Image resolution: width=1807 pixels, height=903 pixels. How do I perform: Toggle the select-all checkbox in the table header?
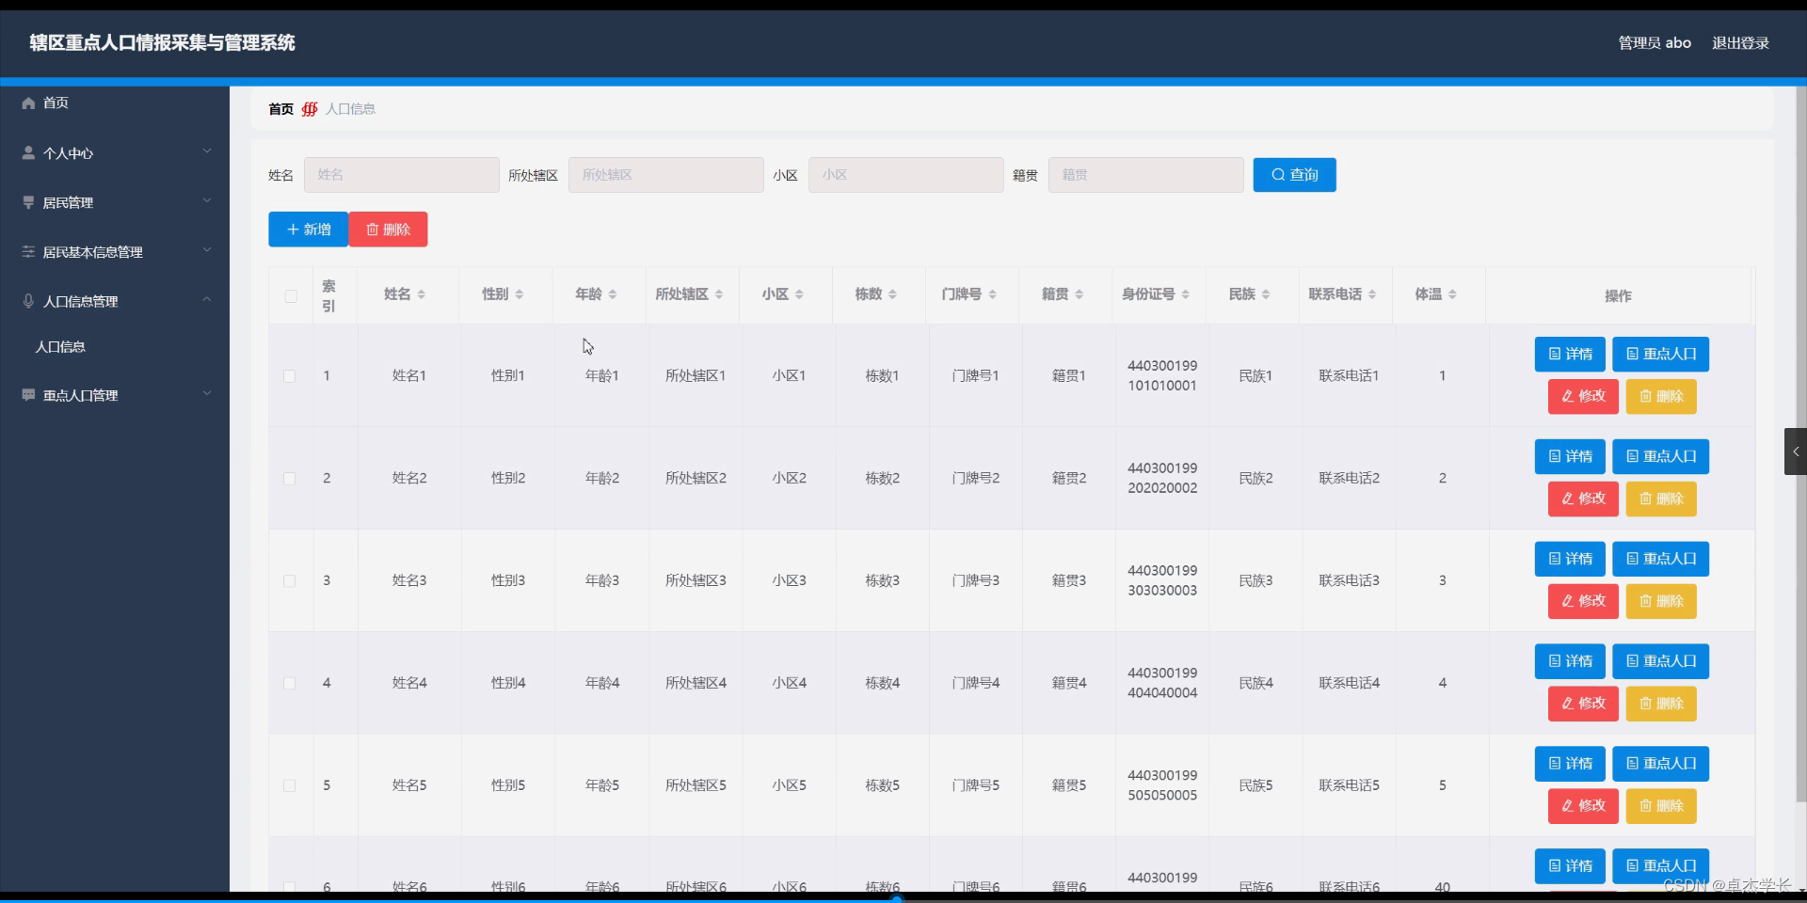coord(290,296)
